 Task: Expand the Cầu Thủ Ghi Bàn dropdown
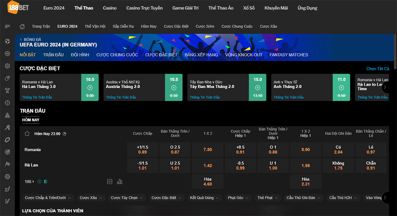[303, 198]
